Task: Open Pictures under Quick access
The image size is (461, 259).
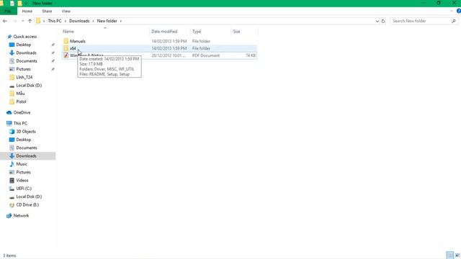Action: click(x=23, y=69)
